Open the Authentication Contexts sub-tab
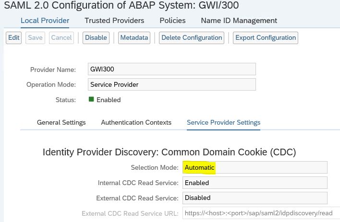340x222 pixels. [x=136, y=123]
